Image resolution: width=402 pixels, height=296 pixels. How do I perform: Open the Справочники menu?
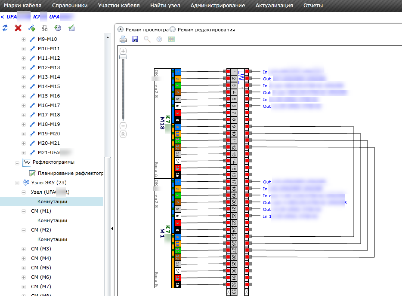click(70, 6)
